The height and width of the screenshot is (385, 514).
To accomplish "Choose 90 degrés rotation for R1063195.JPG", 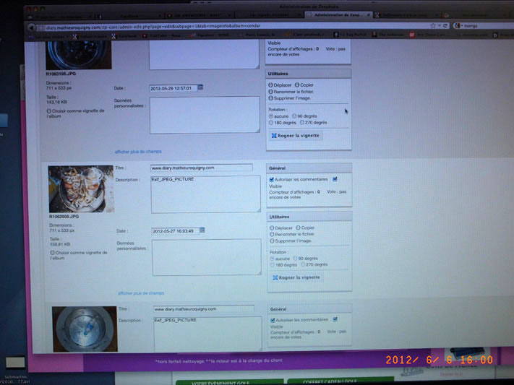I will tap(294, 116).
